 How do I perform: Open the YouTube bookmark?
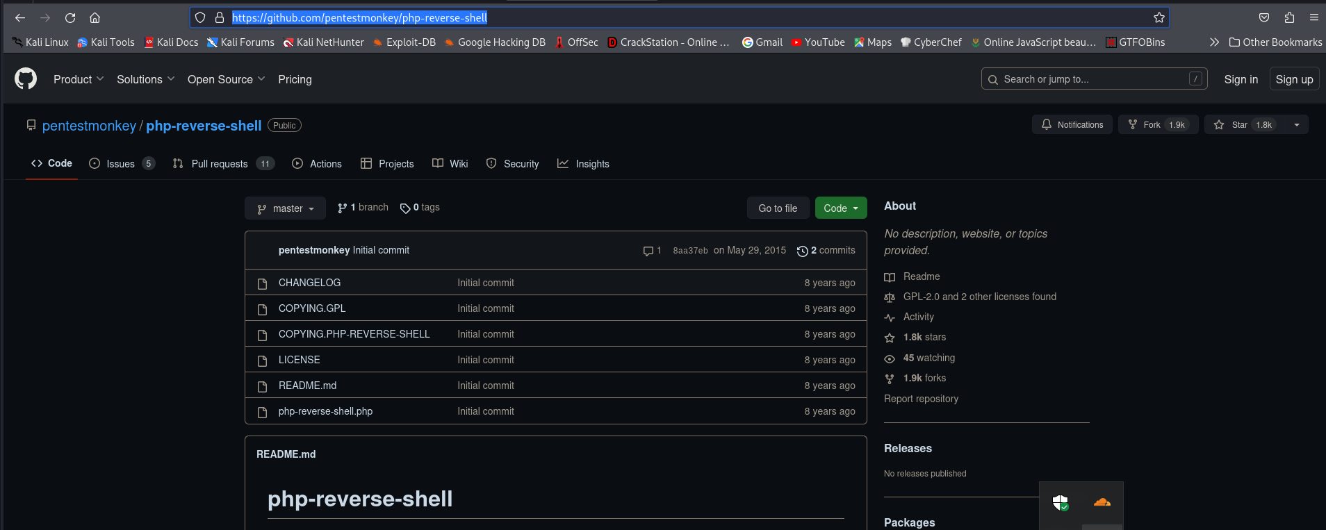coord(818,42)
